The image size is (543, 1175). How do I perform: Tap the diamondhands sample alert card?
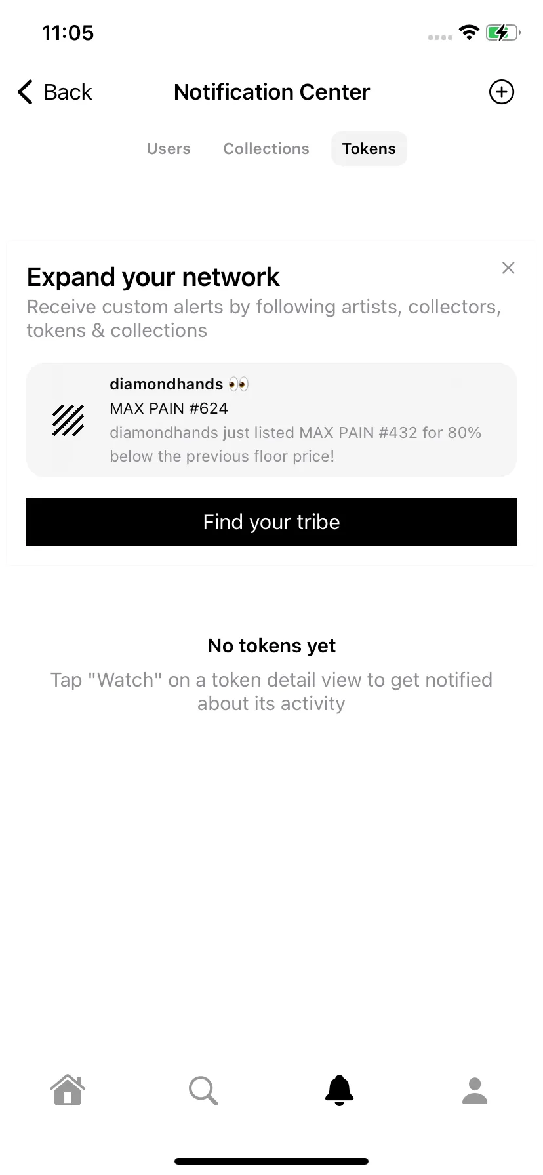click(271, 420)
